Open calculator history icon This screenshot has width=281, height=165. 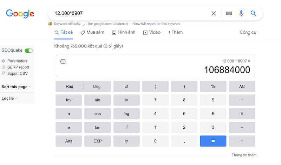[63, 62]
